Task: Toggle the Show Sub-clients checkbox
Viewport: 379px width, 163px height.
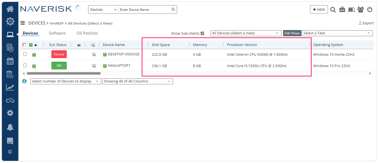Action: [202, 34]
